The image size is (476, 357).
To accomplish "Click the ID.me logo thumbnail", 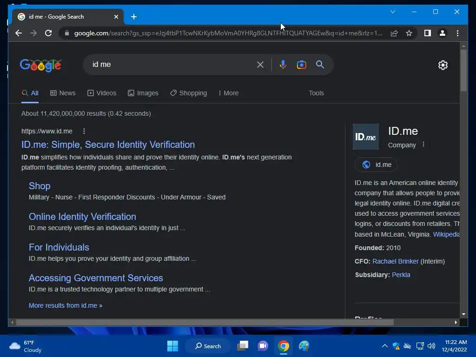I will tap(365, 137).
